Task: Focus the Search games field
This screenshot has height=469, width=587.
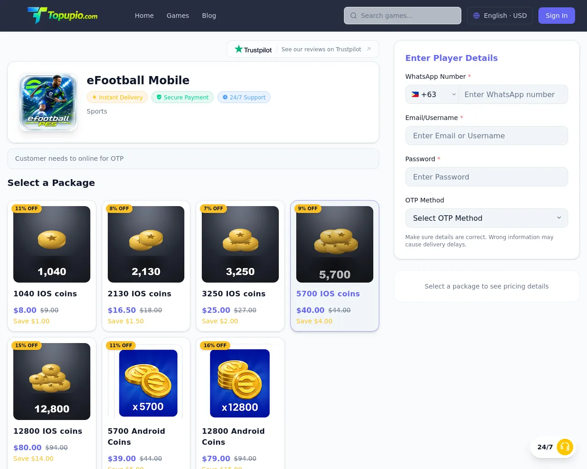Action: click(403, 16)
